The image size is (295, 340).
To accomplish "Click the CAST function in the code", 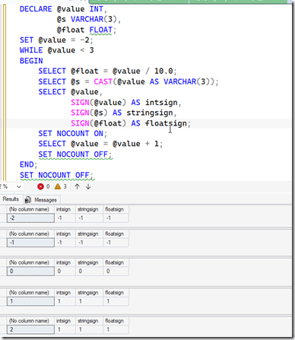I will (103, 81).
